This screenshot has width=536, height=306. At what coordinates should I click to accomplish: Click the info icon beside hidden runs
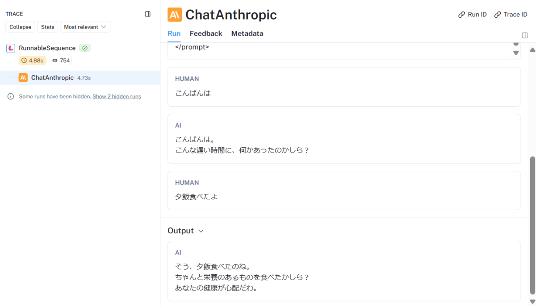pyautogui.click(x=11, y=96)
